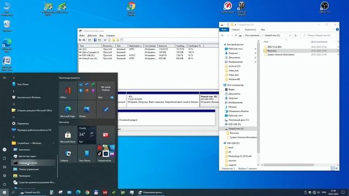This screenshot has height=196, width=349.
Task: Click the help icon in Disk Management toolbar
Action: tap(95, 40)
